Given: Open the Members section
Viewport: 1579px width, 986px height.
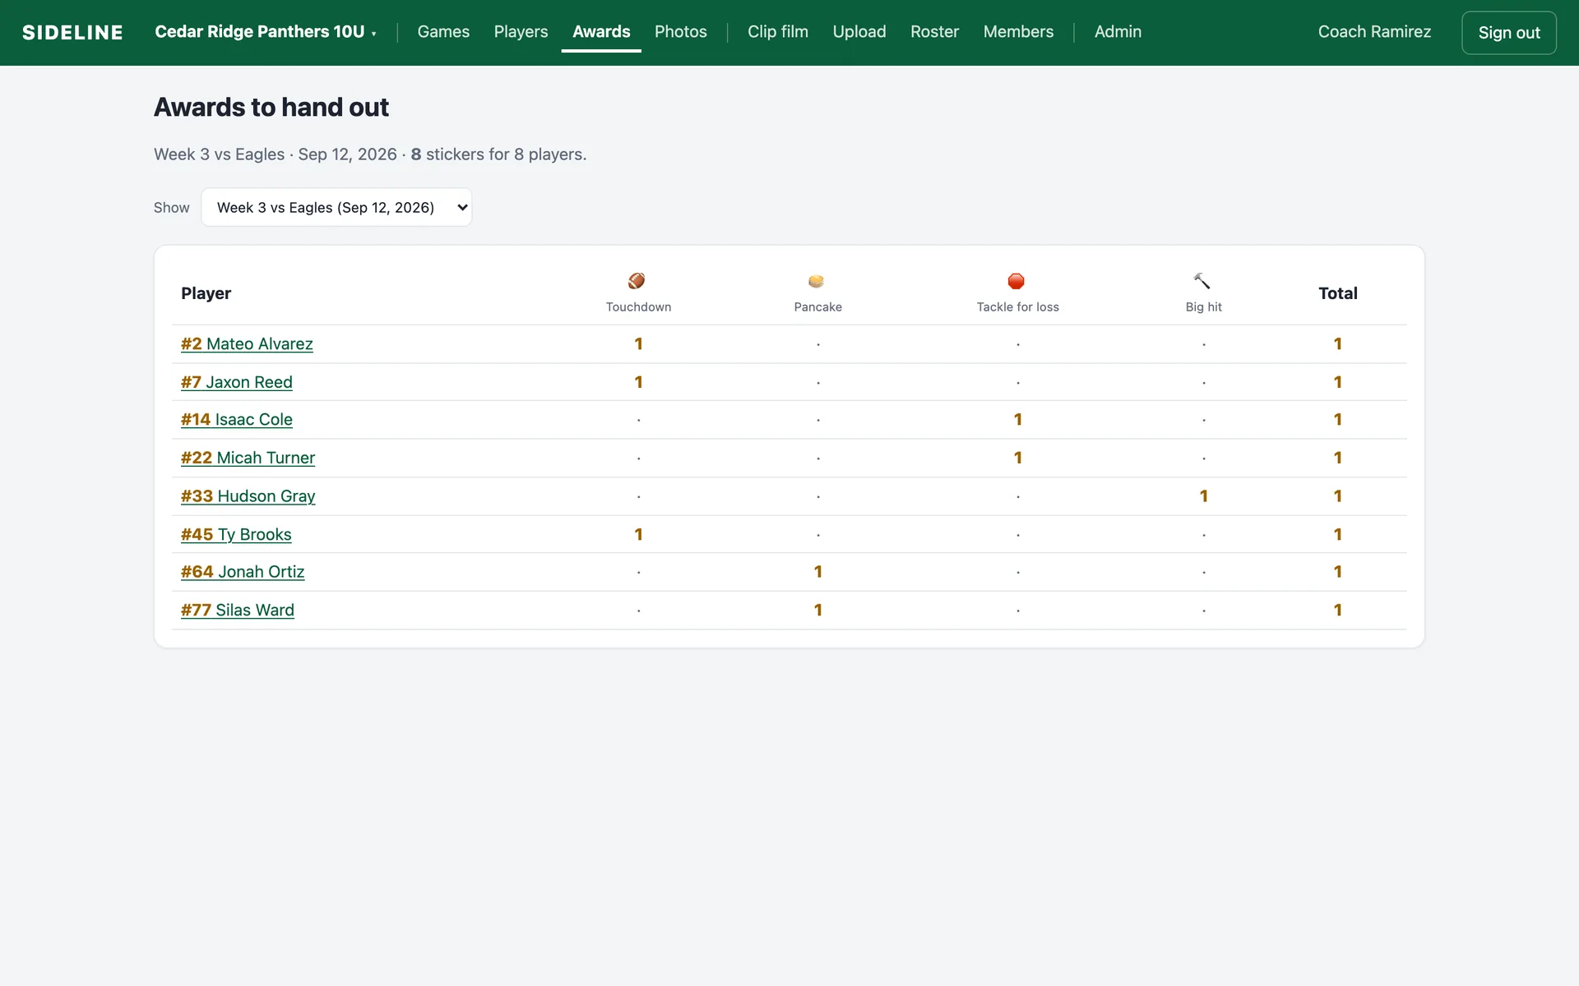Looking at the screenshot, I should pyautogui.click(x=1018, y=32).
